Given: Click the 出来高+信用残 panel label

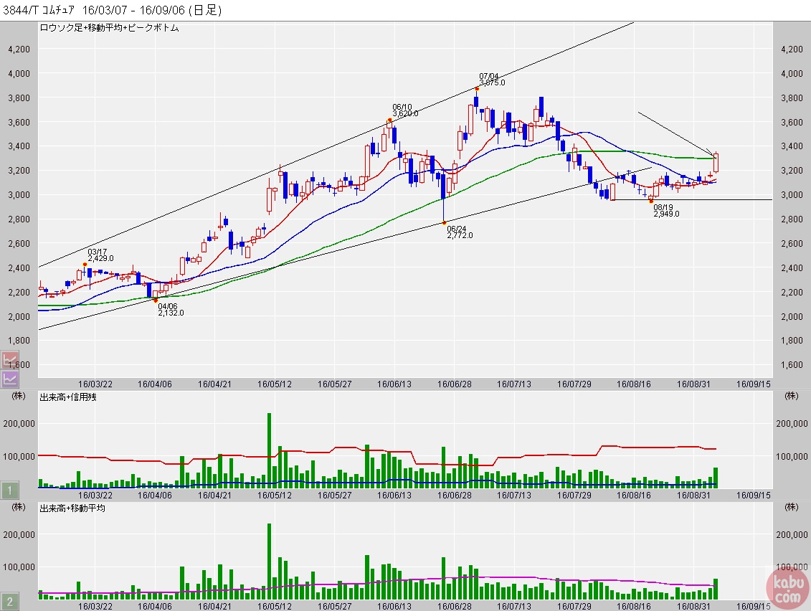Looking at the screenshot, I should tap(67, 397).
